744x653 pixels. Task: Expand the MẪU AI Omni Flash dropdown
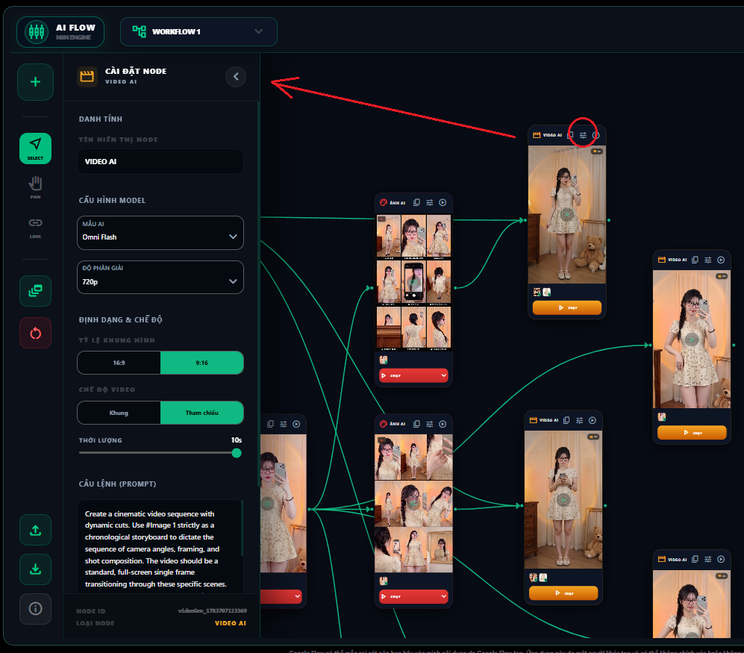160,233
